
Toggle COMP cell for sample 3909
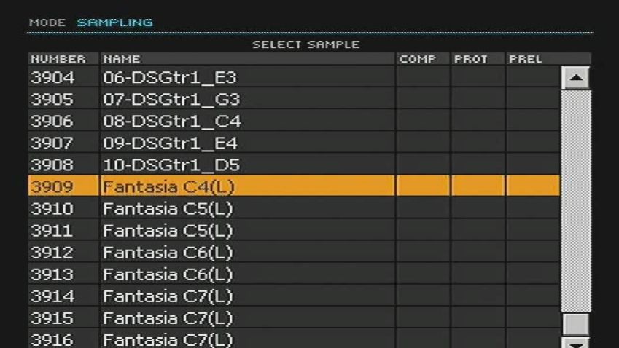(423, 186)
